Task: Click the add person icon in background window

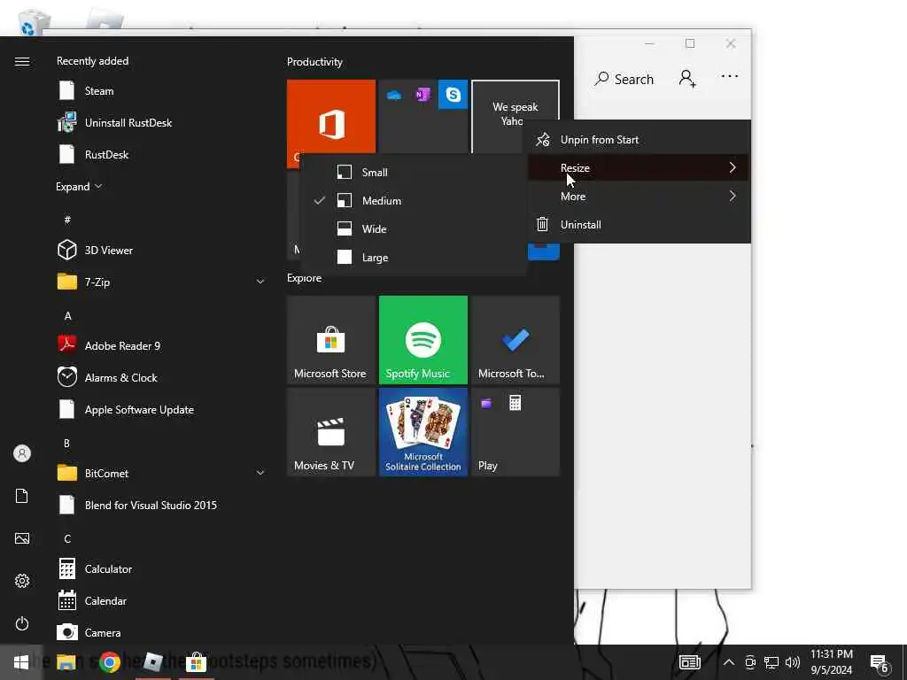Action: tap(687, 78)
